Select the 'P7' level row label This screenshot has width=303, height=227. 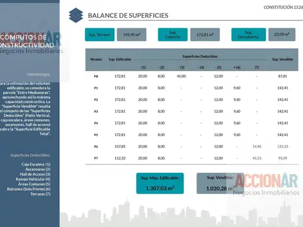[x=96, y=158]
